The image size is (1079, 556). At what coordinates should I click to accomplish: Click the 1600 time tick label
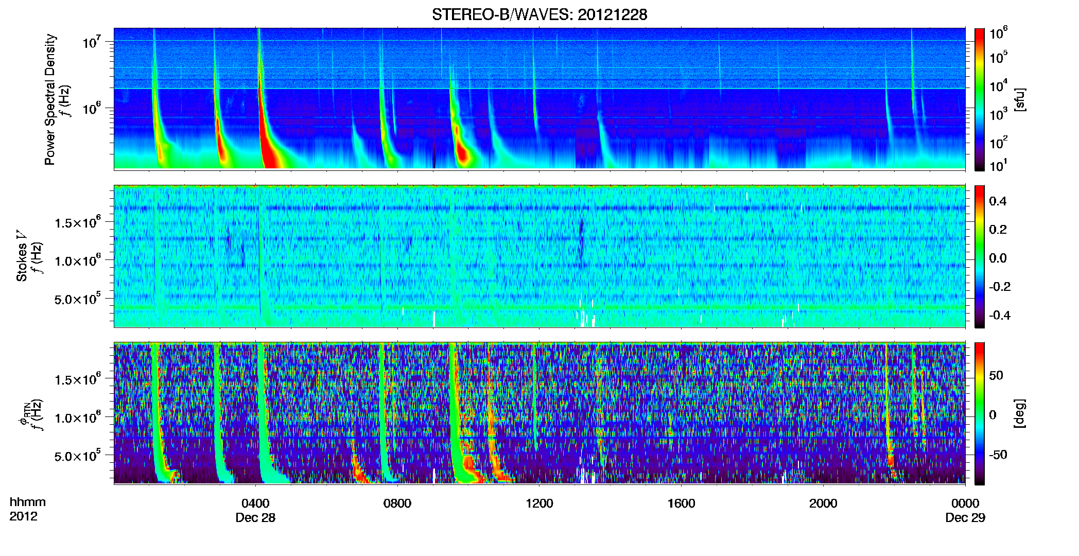click(682, 503)
